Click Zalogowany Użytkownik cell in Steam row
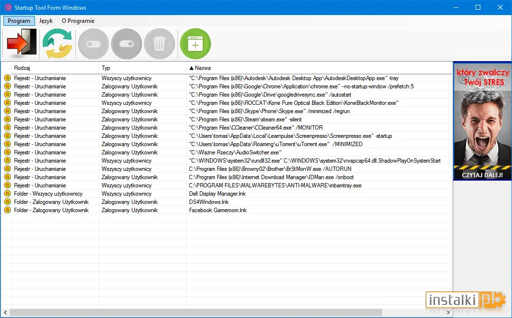 coord(130,119)
